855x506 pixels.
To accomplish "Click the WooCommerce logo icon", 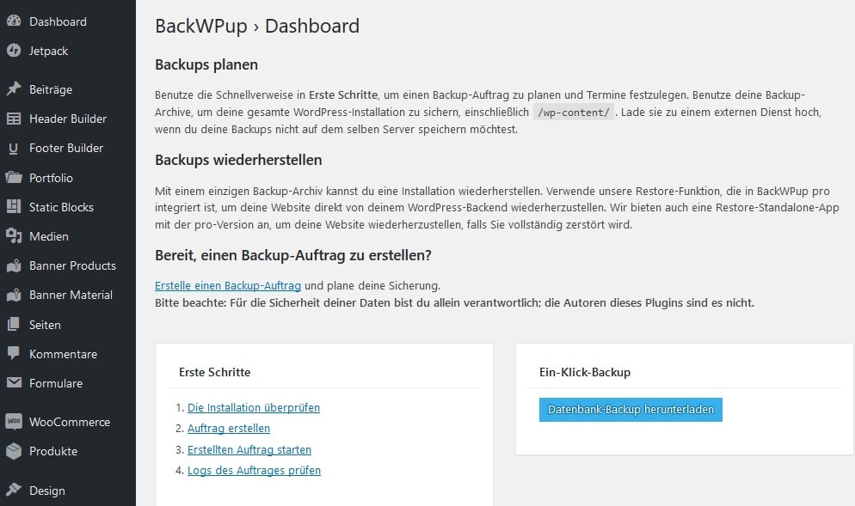I will click(x=13, y=422).
